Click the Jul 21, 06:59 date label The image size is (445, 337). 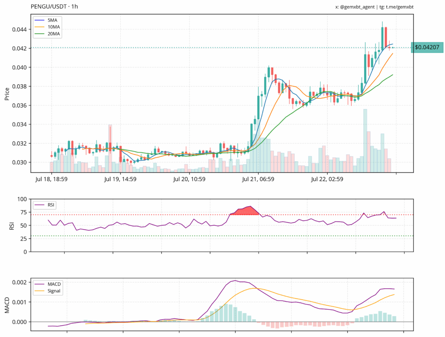258,179
